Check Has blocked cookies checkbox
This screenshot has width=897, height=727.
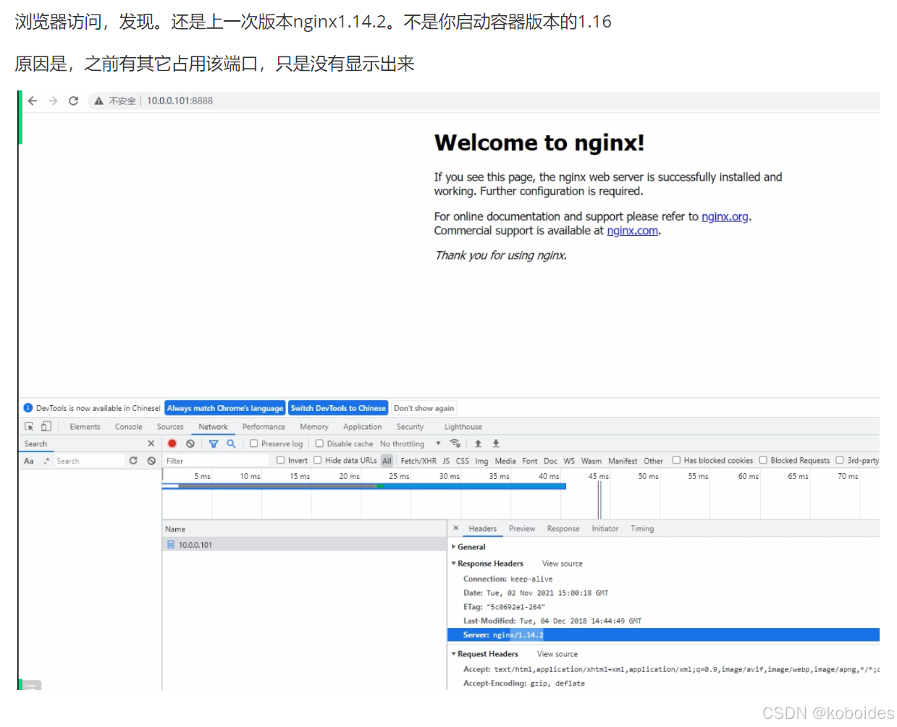coord(676,460)
